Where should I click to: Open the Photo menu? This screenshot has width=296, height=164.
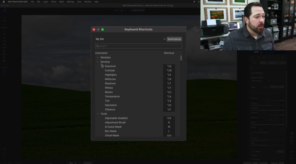click(54, 2)
